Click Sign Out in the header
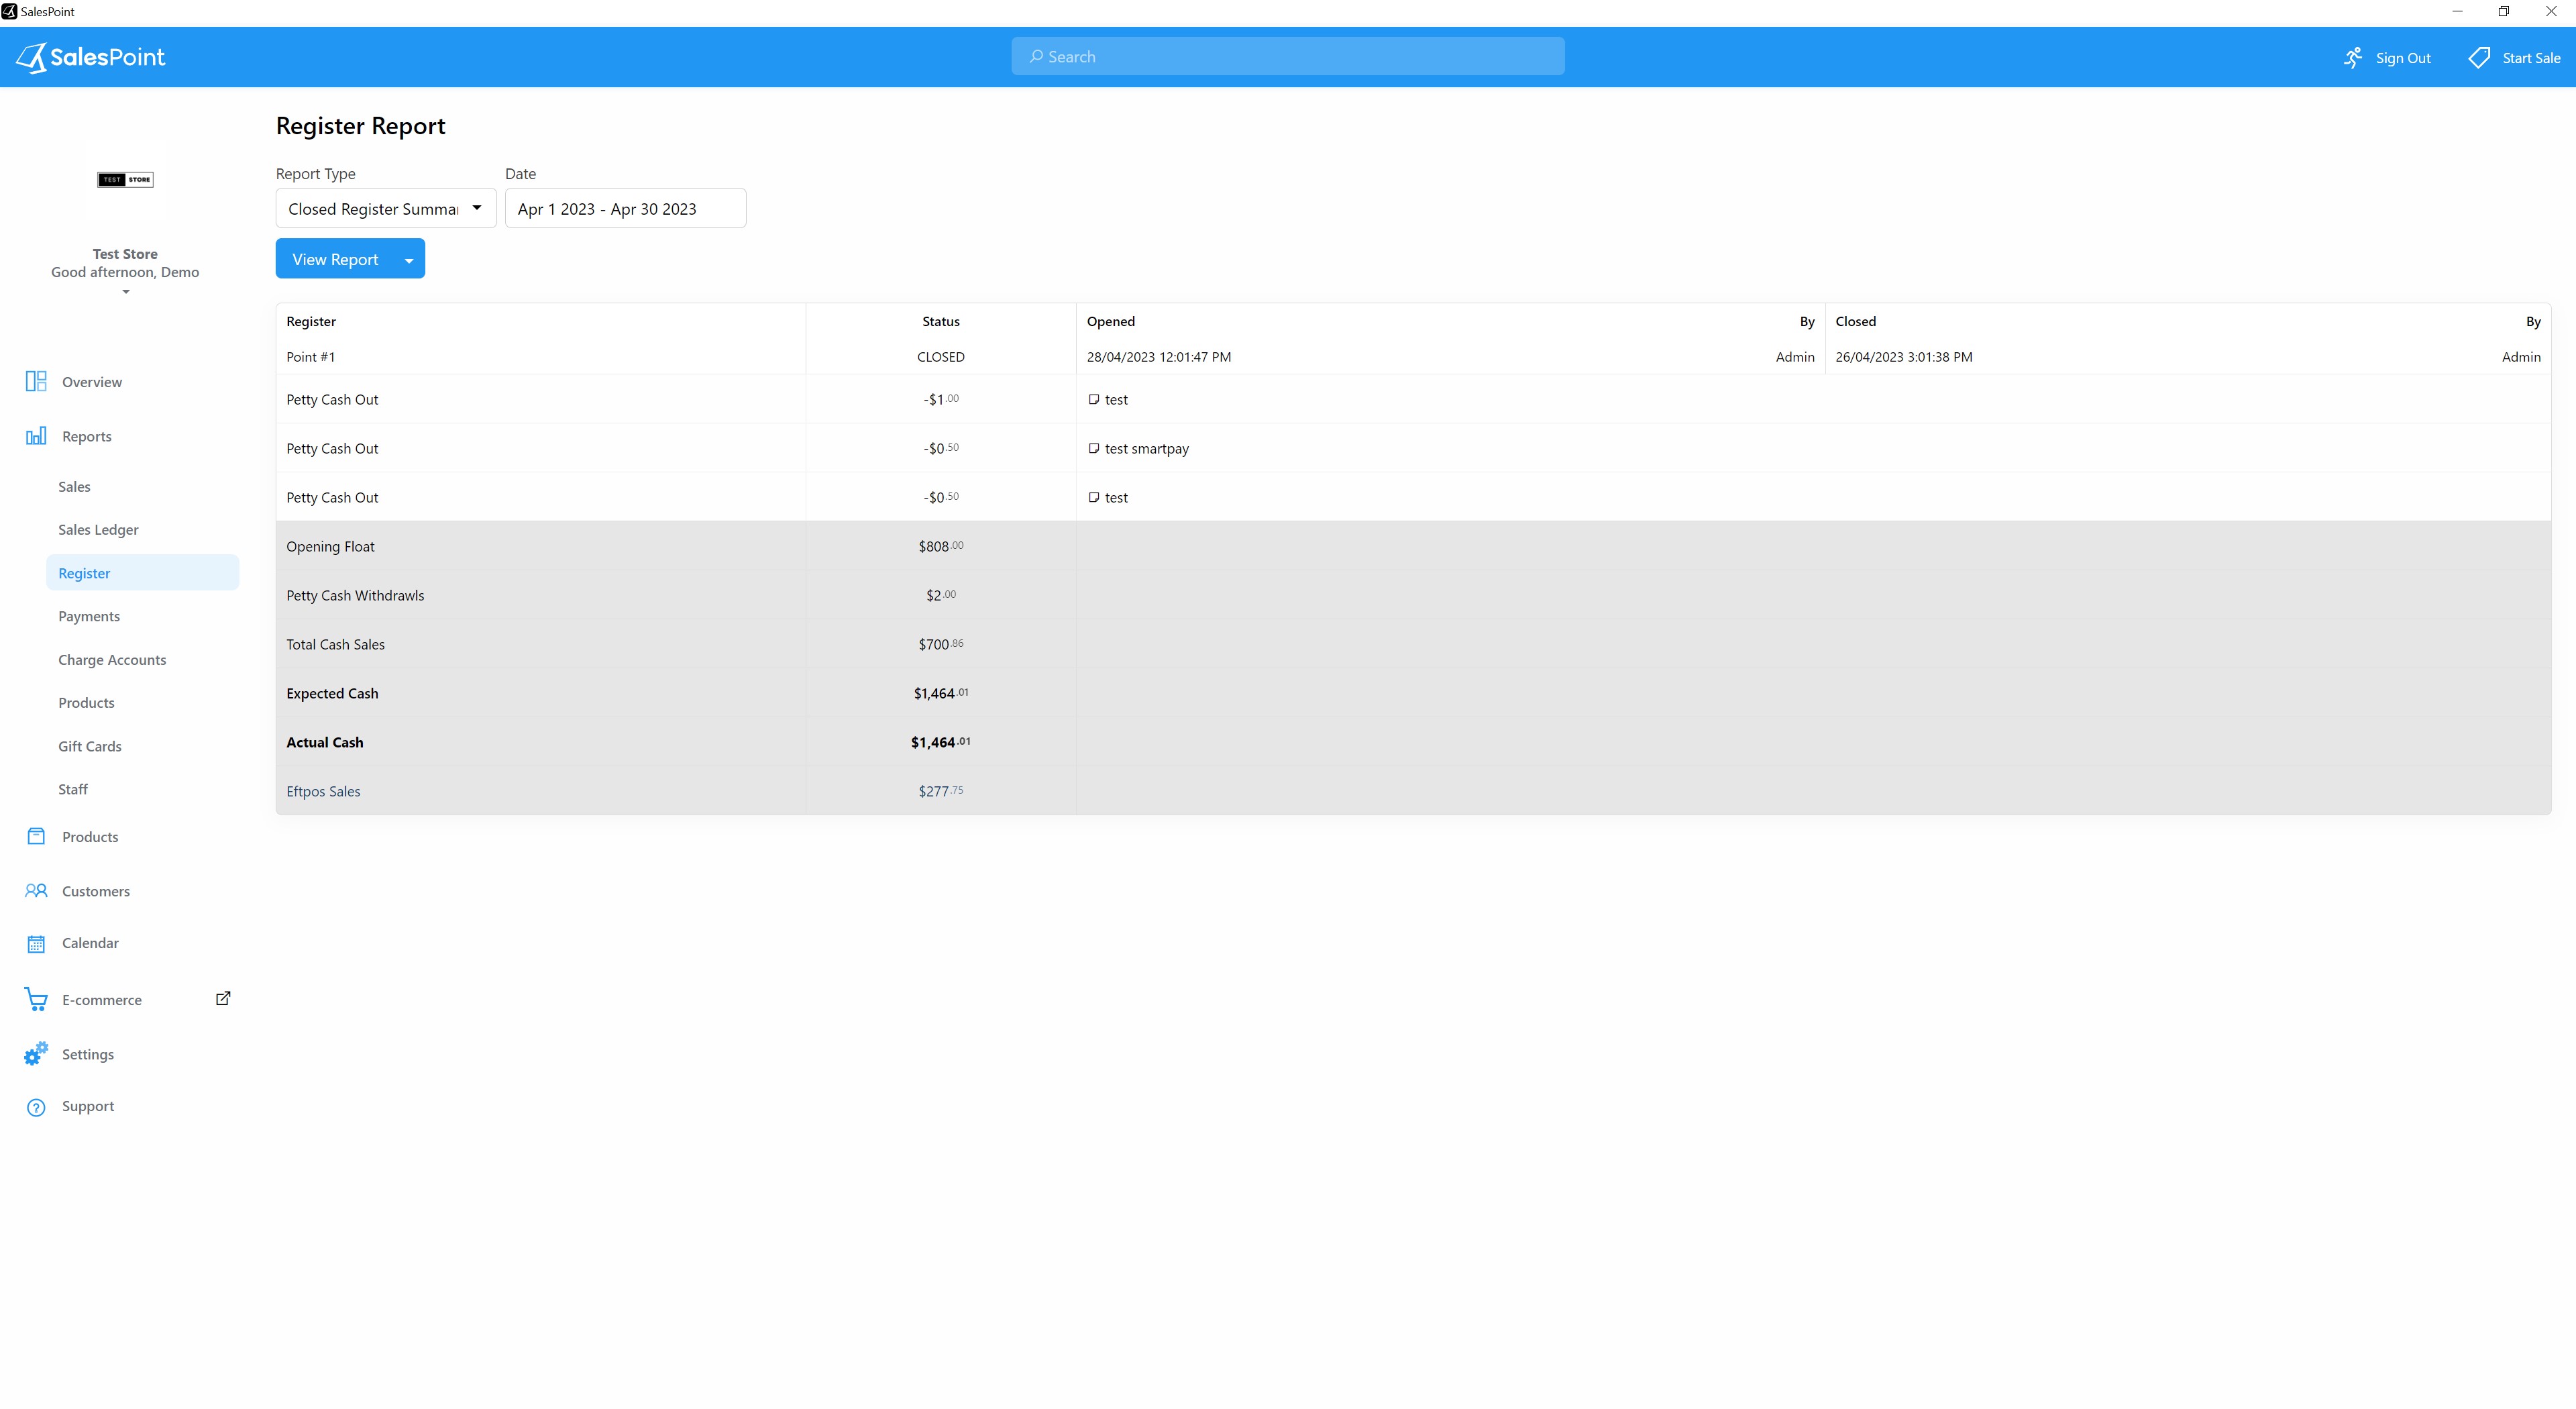 point(2387,58)
